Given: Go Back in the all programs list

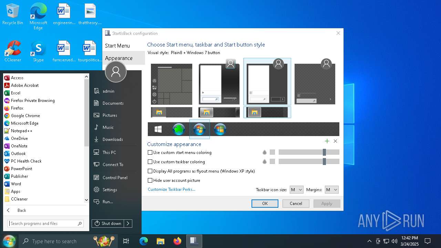Looking at the screenshot, I should 22,210.
